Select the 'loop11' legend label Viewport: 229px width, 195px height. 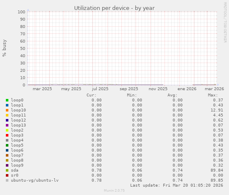18,115
